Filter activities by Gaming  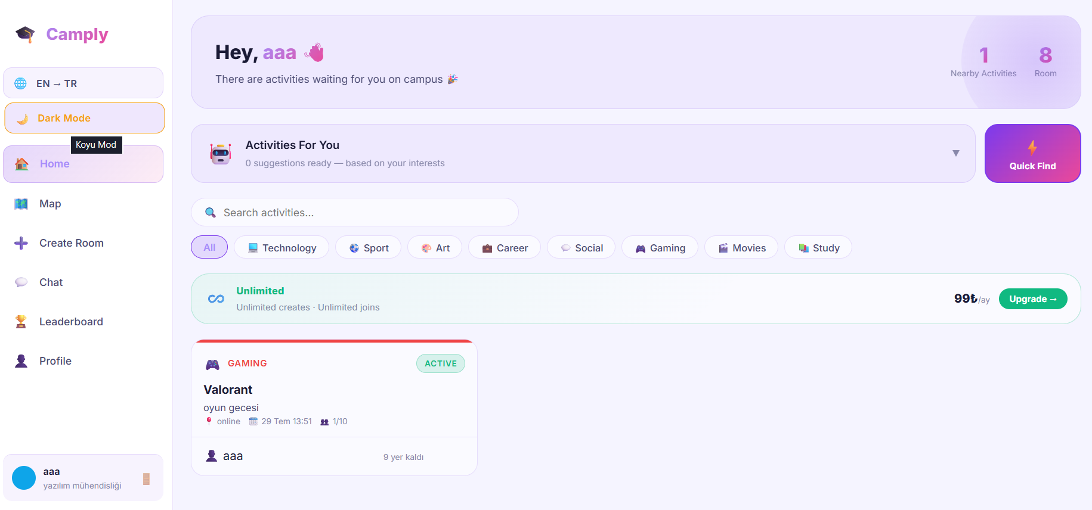[x=660, y=247]
